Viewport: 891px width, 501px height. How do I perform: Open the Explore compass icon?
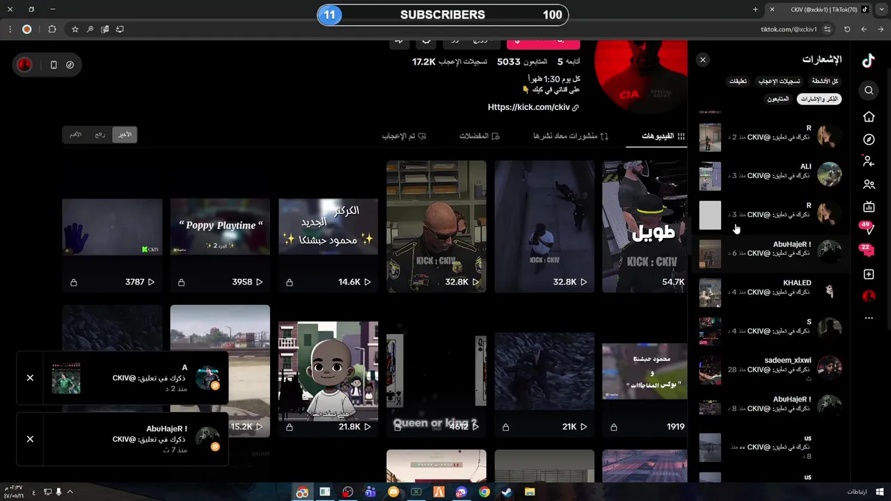tap(869, 139)
